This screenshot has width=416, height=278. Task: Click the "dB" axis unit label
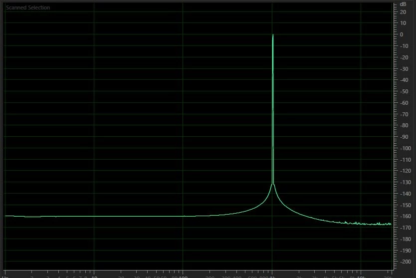[403, 4]
